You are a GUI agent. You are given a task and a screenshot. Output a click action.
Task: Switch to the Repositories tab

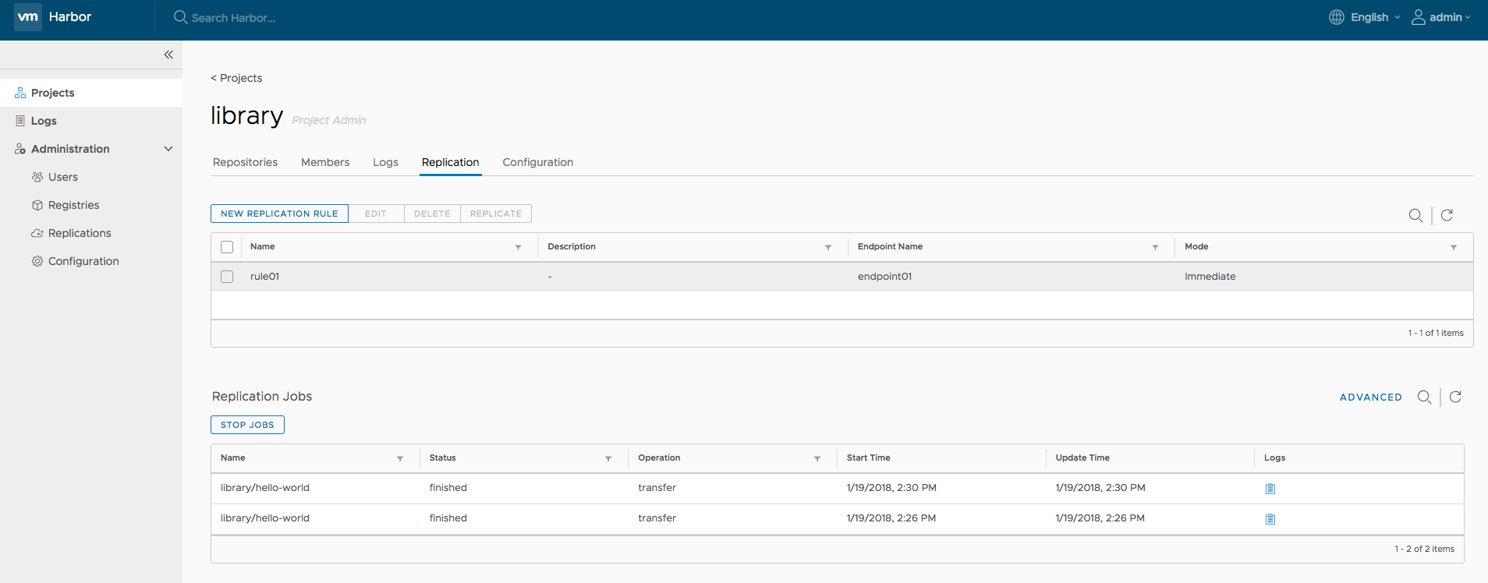[245, 162]
